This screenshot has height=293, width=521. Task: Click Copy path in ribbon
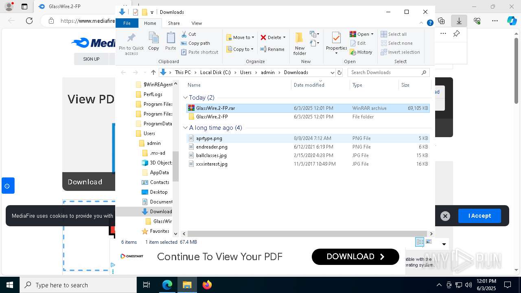pyautogui.click(x=195, y=43)
